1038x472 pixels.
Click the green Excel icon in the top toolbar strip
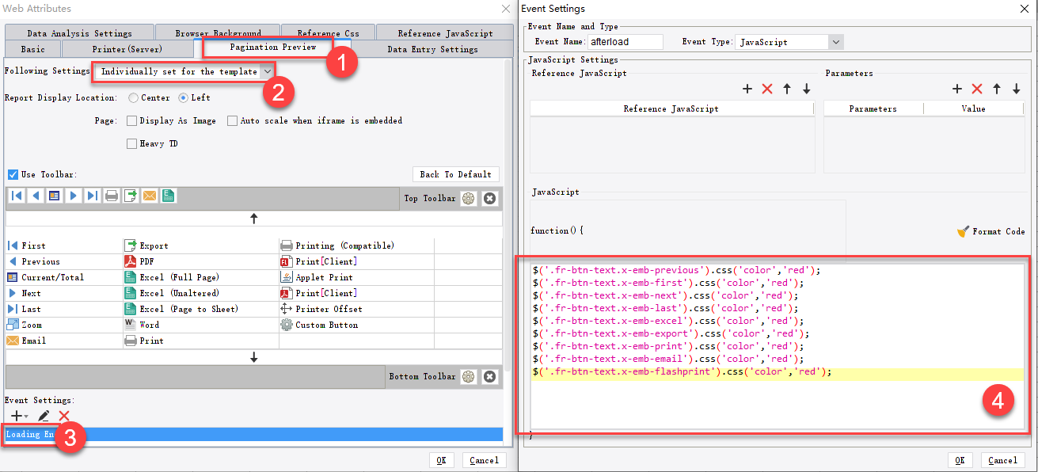pyautogui.click(x=169, y=196)
